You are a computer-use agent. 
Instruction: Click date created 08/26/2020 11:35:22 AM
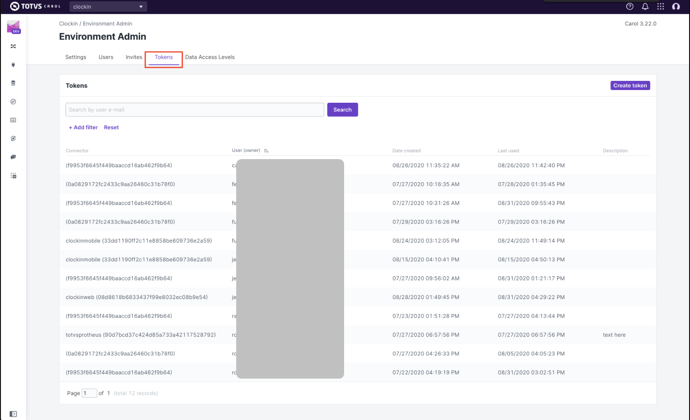click(426, 165)
